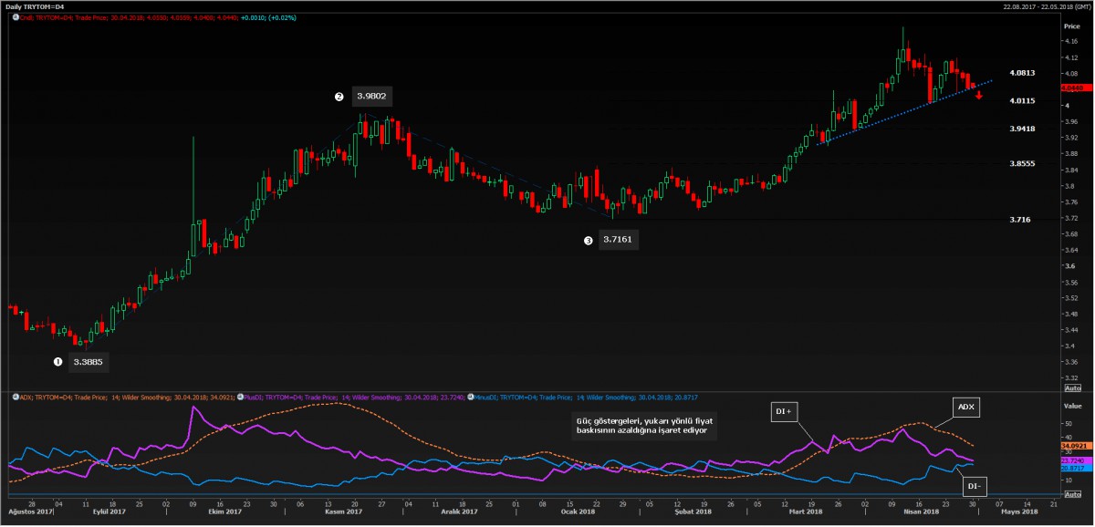This screenshot has width=1095, height=527.
Task: Click the Ağustos 2017 month label
Action: (x=29, y=512)
